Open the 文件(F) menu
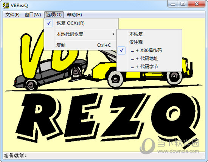Viewport: 208px width, 162px height. (12, 15)
